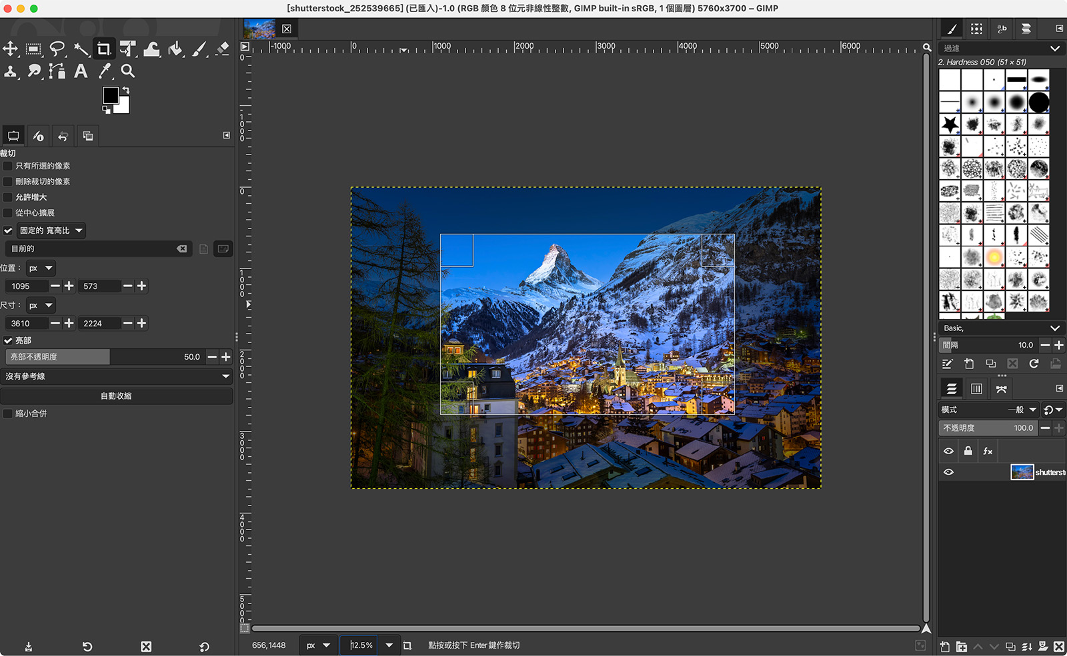Select the Color Picker eyedropper tool
The height and width of the screenshot is (656, 1067).
coord(105,71)
